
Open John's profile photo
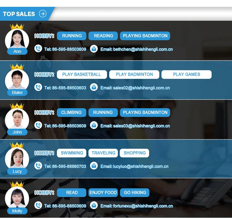pyautogui.click(x=17, y=119)
